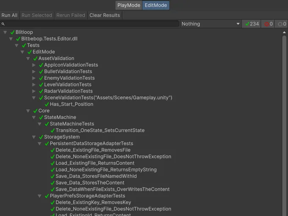Click the checkmark icon beside StateMachineTests
Viewport: 288px width, 216px height.
tap(47, 124)
